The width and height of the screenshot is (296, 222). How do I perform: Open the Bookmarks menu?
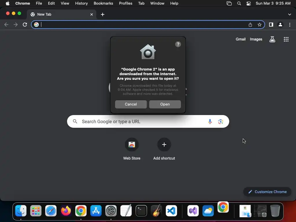[103, 3]
